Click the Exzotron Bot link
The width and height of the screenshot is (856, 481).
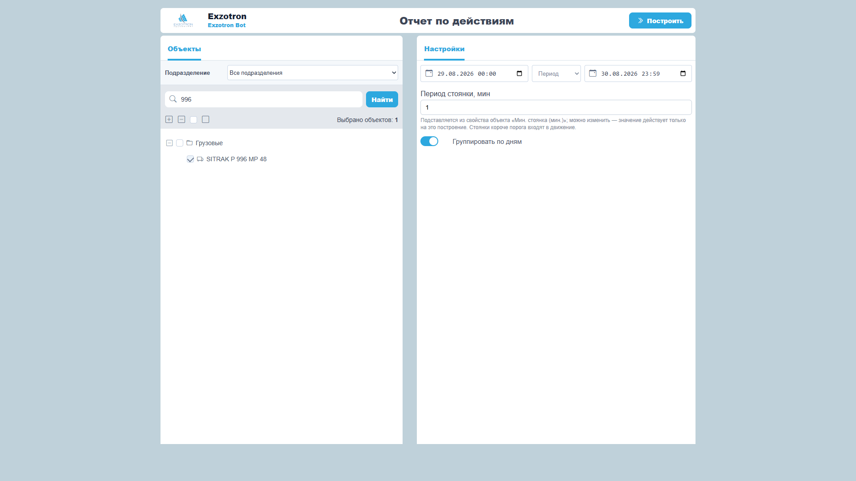pos(226,25)
